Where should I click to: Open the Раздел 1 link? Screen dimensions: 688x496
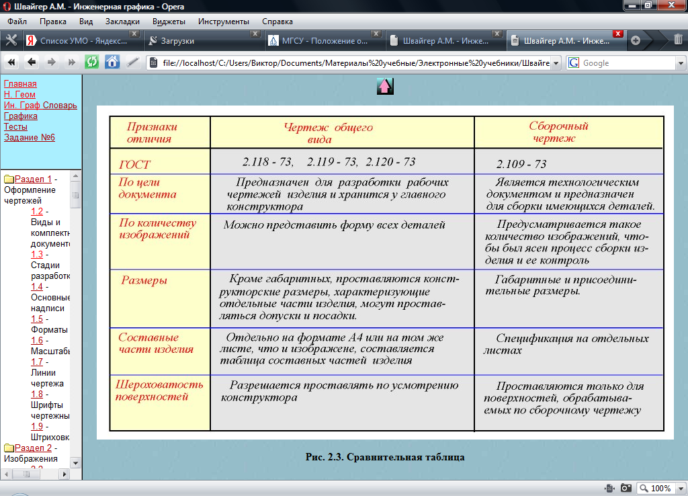(33, 179)
